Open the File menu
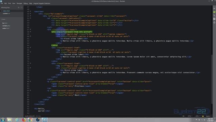This screenshot has width=216, height=122. [x=2, y=3]
